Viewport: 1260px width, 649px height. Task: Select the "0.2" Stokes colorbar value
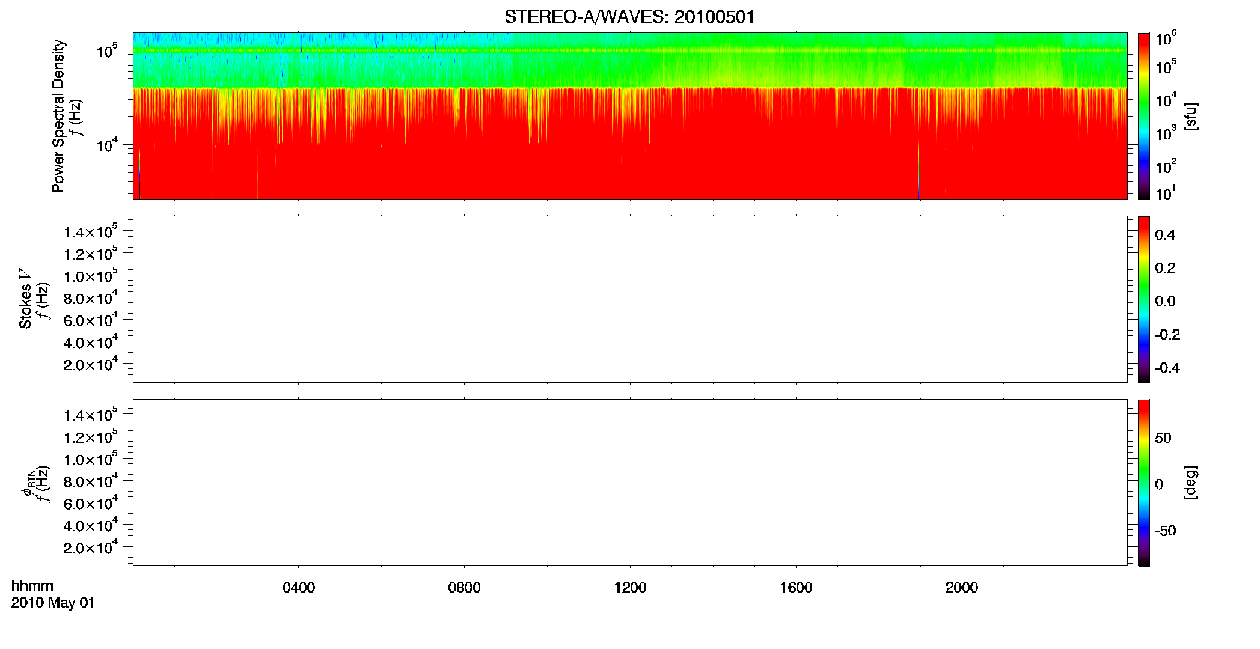pos(1165,268)
